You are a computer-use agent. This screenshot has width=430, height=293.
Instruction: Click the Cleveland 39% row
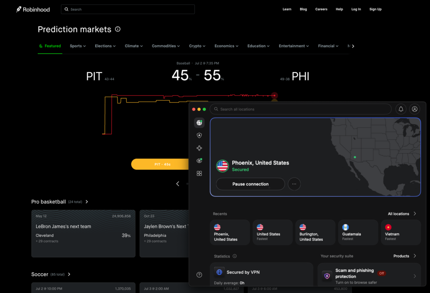pos(83,235)
